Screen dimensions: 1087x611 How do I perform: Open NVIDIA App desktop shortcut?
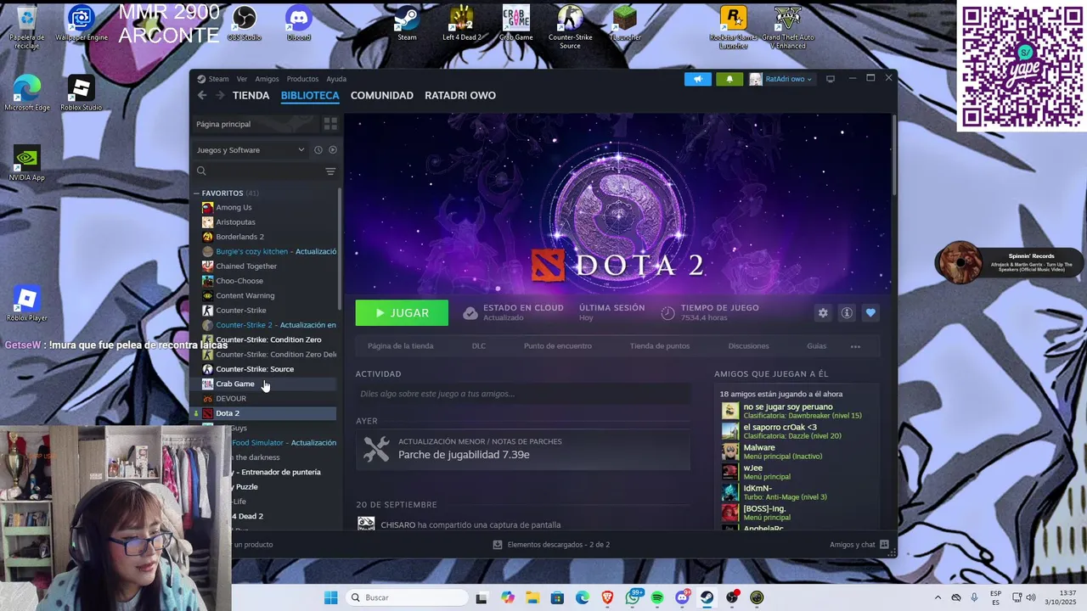tap(26, 164)
